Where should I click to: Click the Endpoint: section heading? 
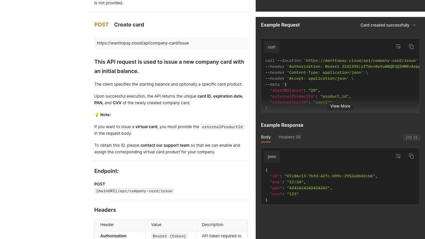click(x=107, y=171)
